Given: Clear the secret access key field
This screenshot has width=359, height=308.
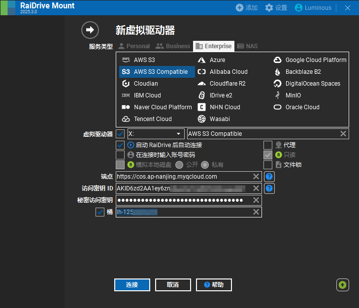Looking at the screenshot, I should pyautogui.click(x=256, y=200).
